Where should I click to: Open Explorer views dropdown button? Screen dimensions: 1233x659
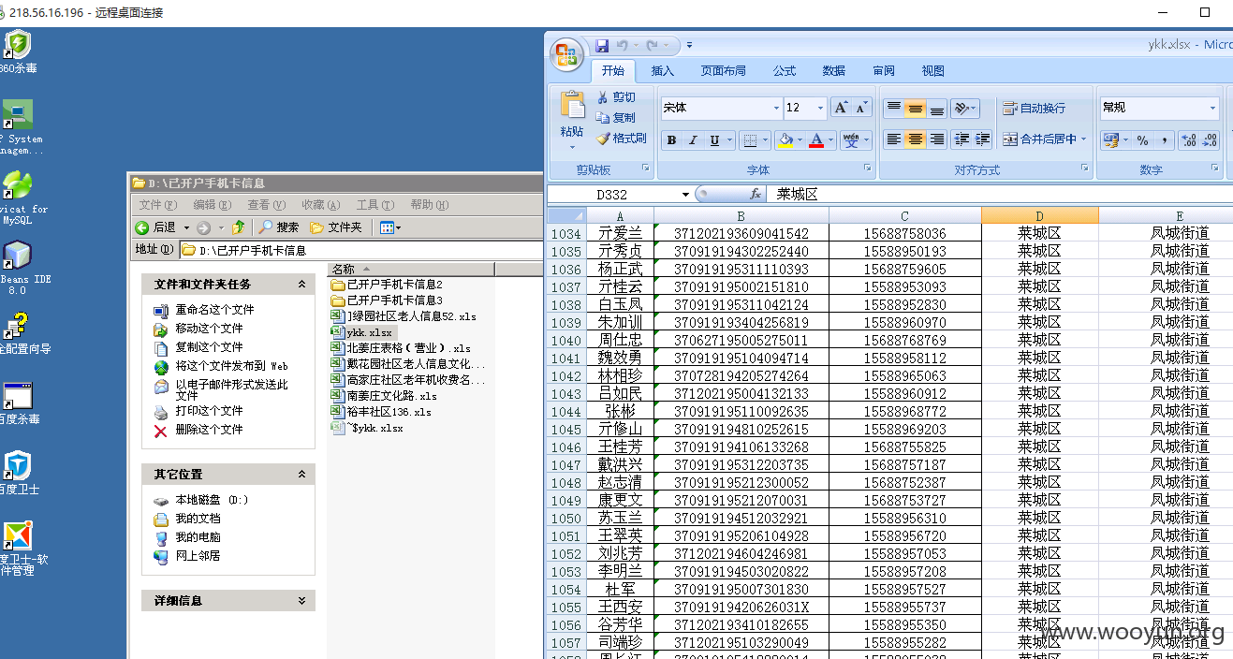[390, 227]
